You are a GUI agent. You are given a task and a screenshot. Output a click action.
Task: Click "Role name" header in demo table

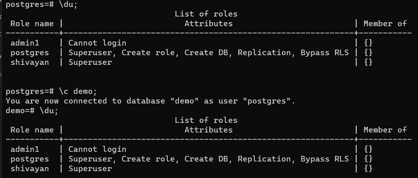click(32, 130)
